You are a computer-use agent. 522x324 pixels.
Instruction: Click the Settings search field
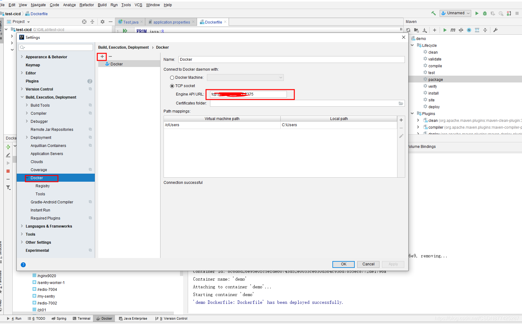point(56,47)
